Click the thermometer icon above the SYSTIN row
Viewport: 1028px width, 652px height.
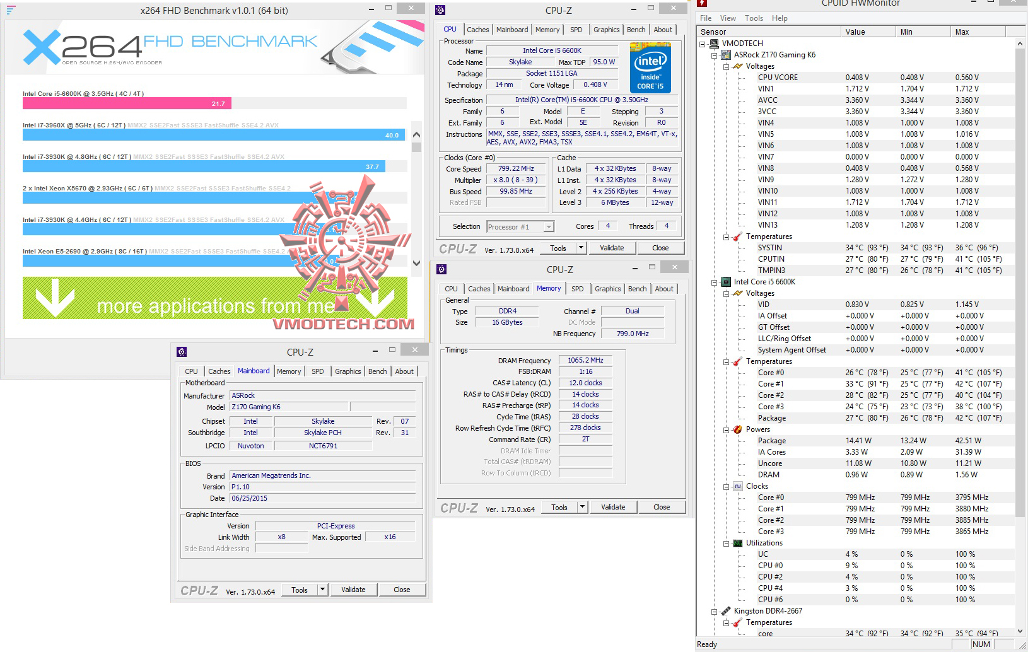(738, 236)
